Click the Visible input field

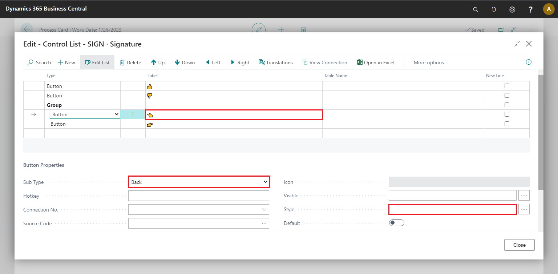coord(452,196)
